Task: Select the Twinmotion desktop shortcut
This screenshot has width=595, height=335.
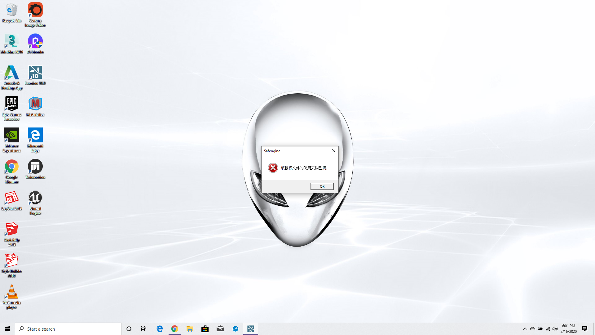Action: pos(35,169)
